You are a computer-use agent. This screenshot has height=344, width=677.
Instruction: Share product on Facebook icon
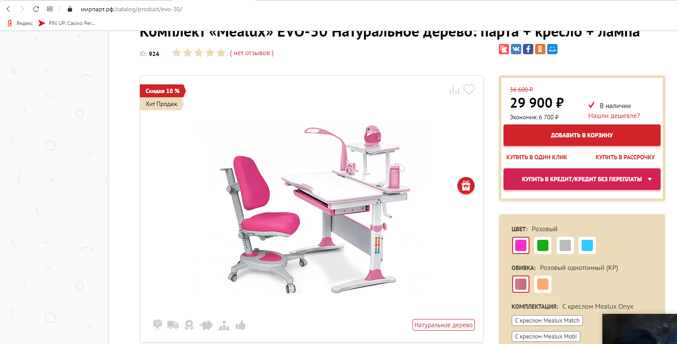coord(528,49)
